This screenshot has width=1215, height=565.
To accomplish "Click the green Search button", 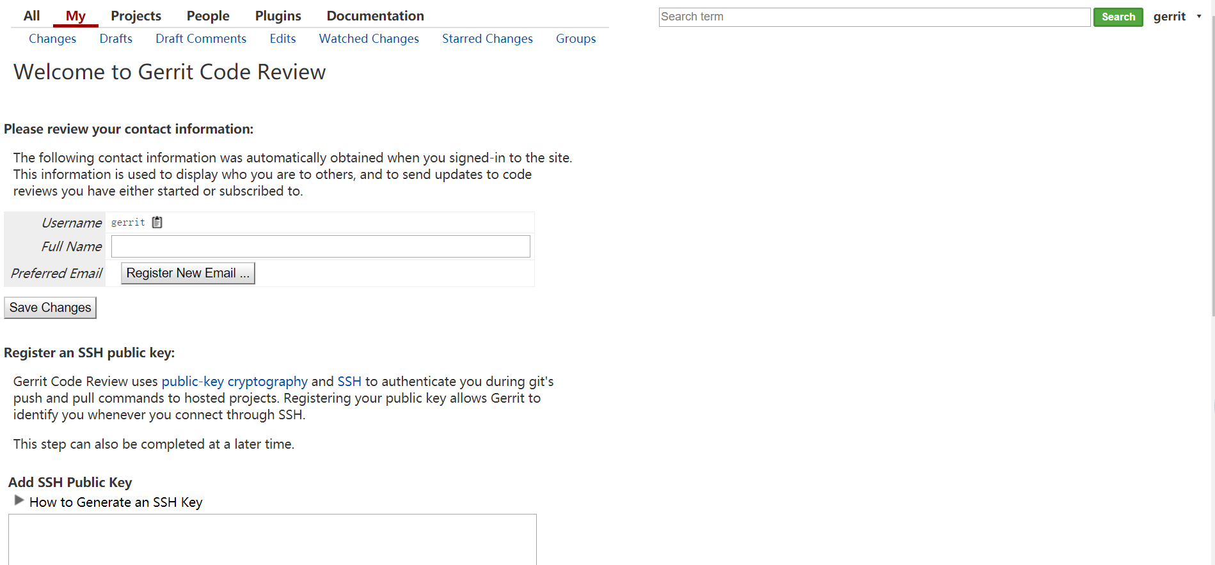I will pos(1118,17).
